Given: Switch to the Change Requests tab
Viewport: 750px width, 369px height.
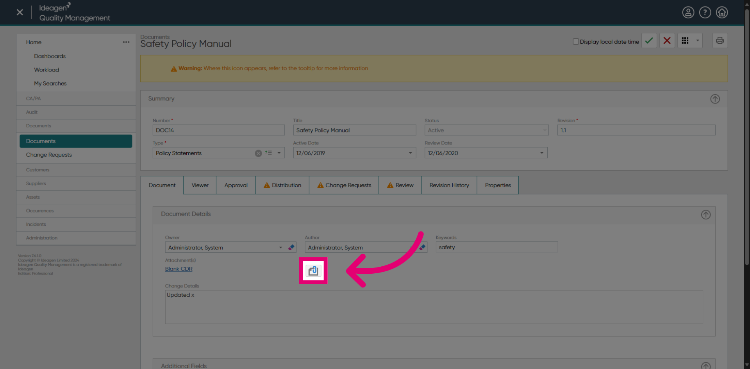Looking at the screenshot, I should coord(344,185).
